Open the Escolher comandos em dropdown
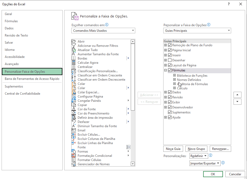 pos(103,31)
